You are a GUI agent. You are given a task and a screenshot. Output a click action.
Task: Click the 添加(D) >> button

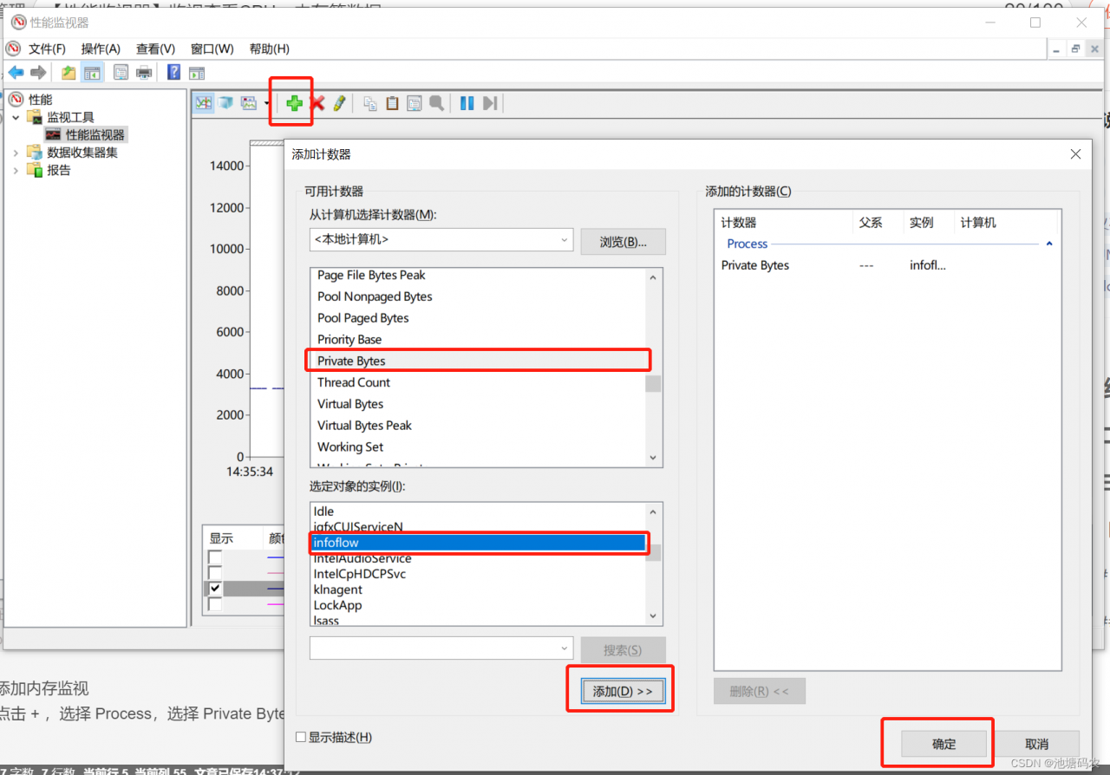[x=623, y=692]
